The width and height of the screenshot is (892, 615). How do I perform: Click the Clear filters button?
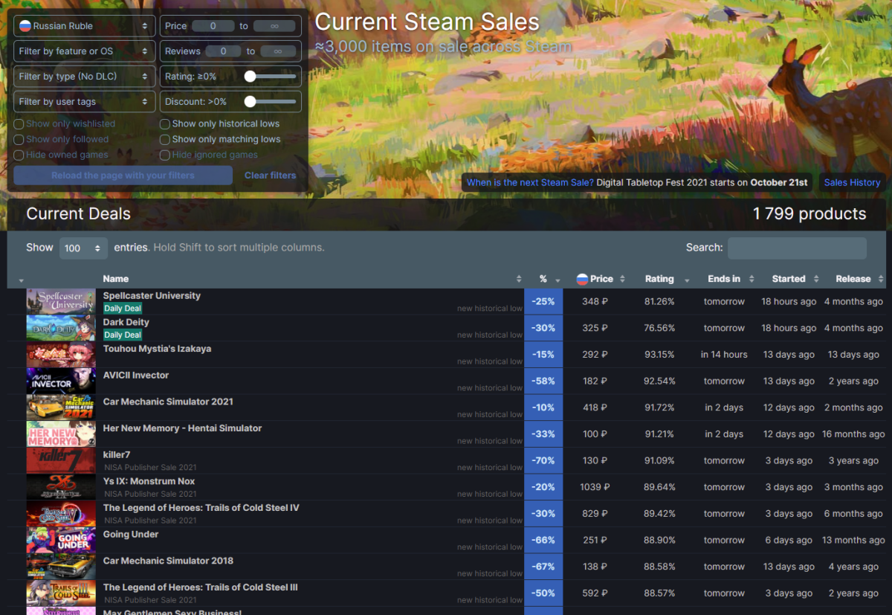[270, 176]
